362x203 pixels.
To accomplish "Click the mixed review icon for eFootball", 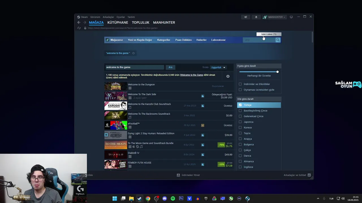I will point(202,125).
